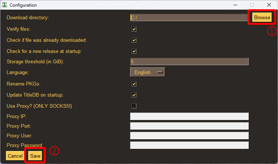
Task: Uncheck the Verify files checkbox
Action: click(x=134, y=29)
